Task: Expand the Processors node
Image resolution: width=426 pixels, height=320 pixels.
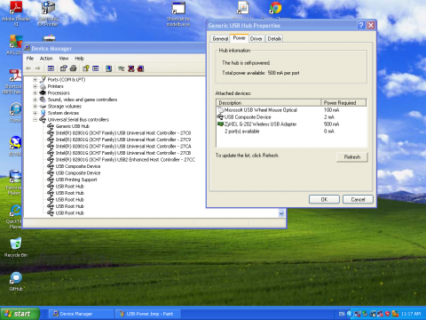Action: tap(35, 92)
